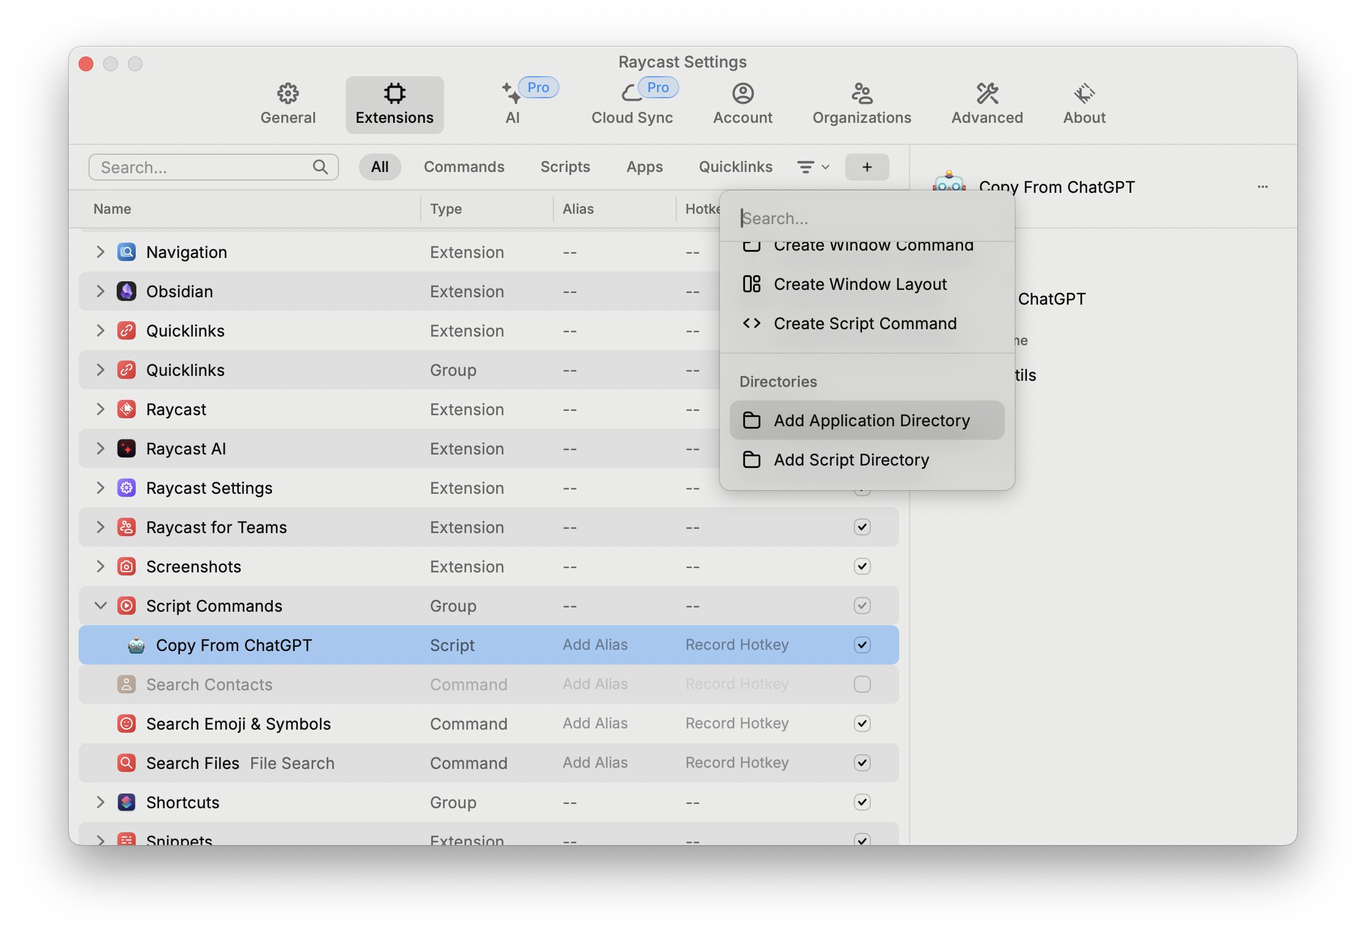This screenshot has width=1366, height=936.
Task: Click the Search Emoji & Symbols icon
Action: point(127,724)
